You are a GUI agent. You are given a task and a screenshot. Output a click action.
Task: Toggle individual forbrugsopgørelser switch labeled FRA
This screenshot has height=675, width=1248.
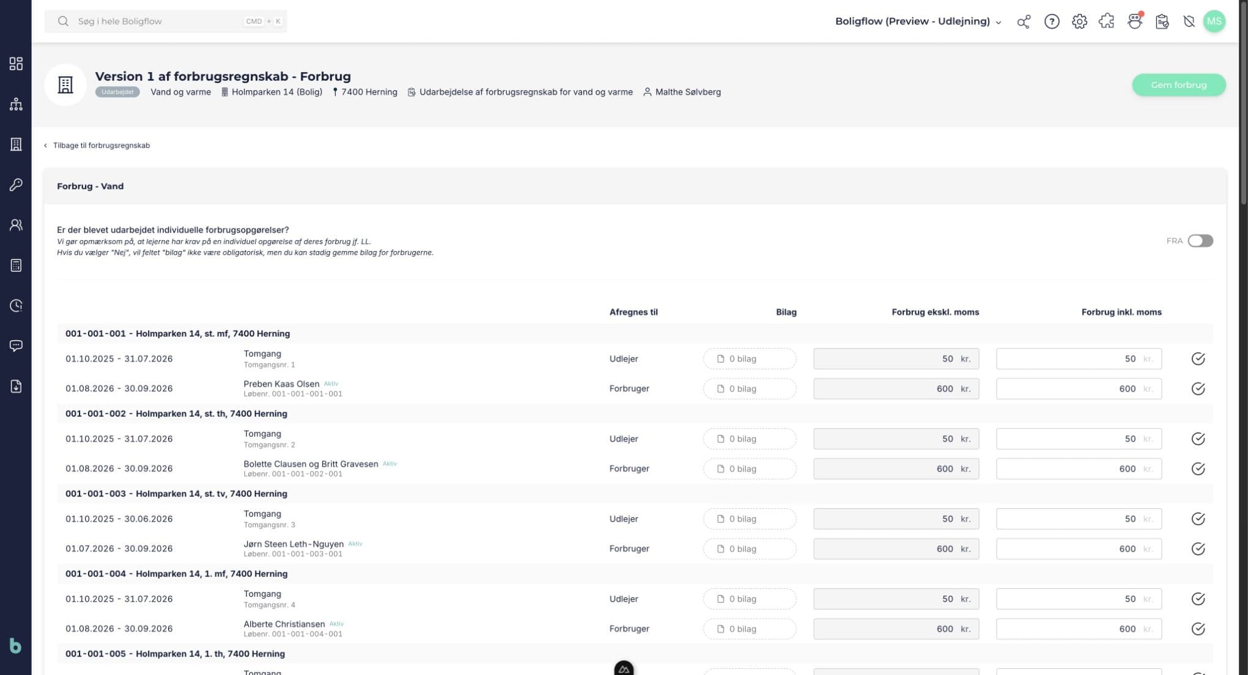pos(1200,241)
